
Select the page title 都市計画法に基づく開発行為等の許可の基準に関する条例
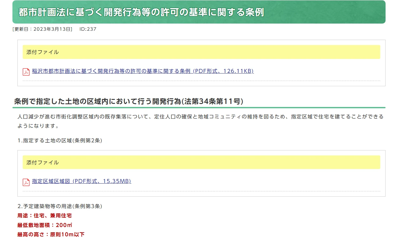pos(141,12)
